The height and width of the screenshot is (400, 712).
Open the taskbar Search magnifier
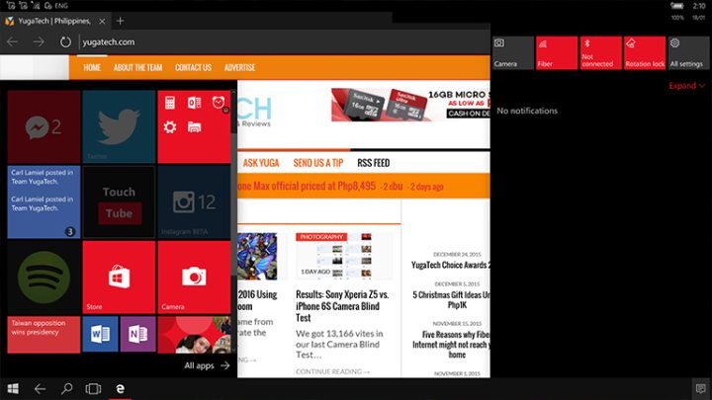click(x=67, y=389)
